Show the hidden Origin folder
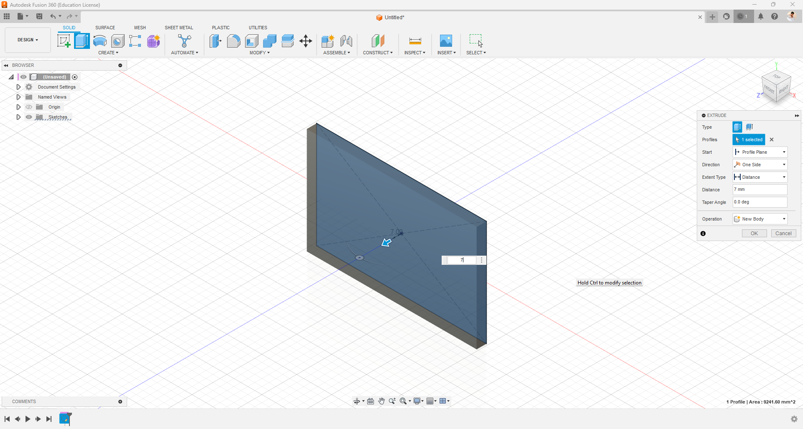The height and width of the screenshot is (429, 803). click(x=29, y=107)
